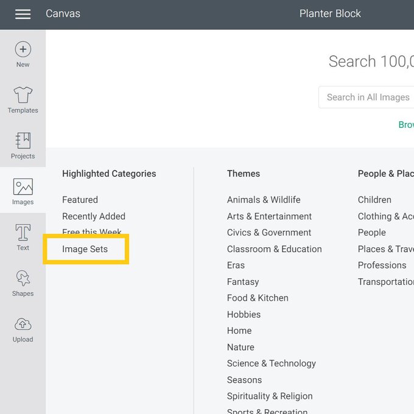Open the Professions category
Image resolution: width=414 pixels, height=414 pixels.
pos(382,265)
